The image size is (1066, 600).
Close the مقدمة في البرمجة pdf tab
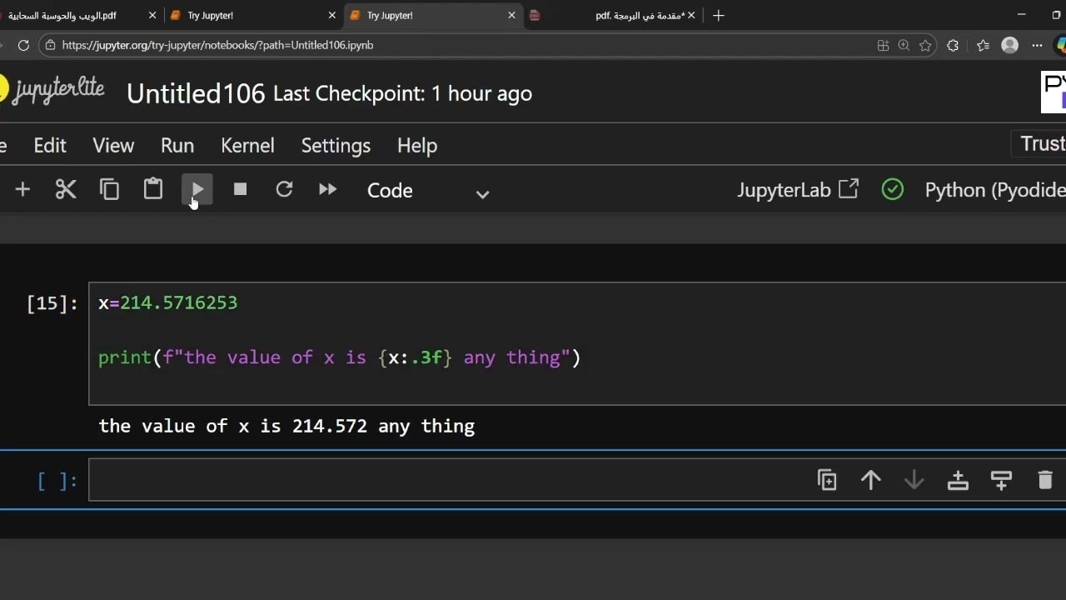click(x=691, y=15)
